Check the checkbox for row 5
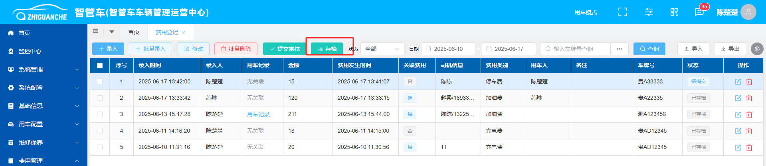This screenshot has height=166, width=766. (100, 147)
